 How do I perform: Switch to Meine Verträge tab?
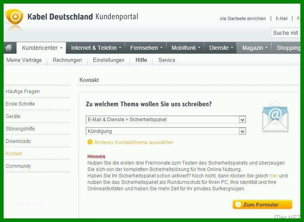pos(24,60)
